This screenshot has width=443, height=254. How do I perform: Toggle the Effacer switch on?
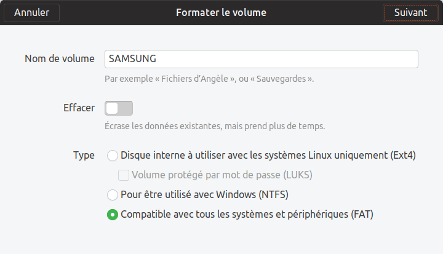(x=119, y=108)
